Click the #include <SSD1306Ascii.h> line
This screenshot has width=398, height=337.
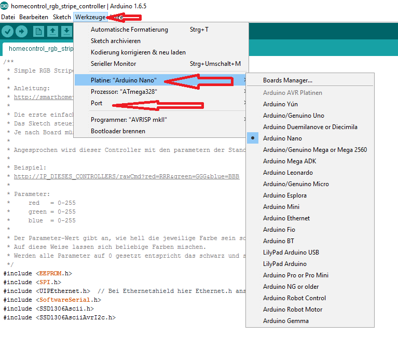[x=48, y=308]
